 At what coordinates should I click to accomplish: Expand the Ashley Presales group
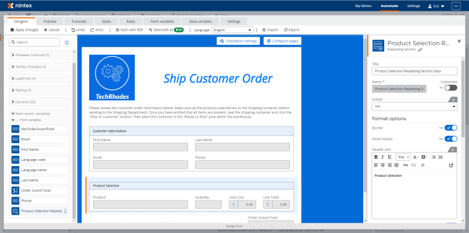click(x=40, y=67)
